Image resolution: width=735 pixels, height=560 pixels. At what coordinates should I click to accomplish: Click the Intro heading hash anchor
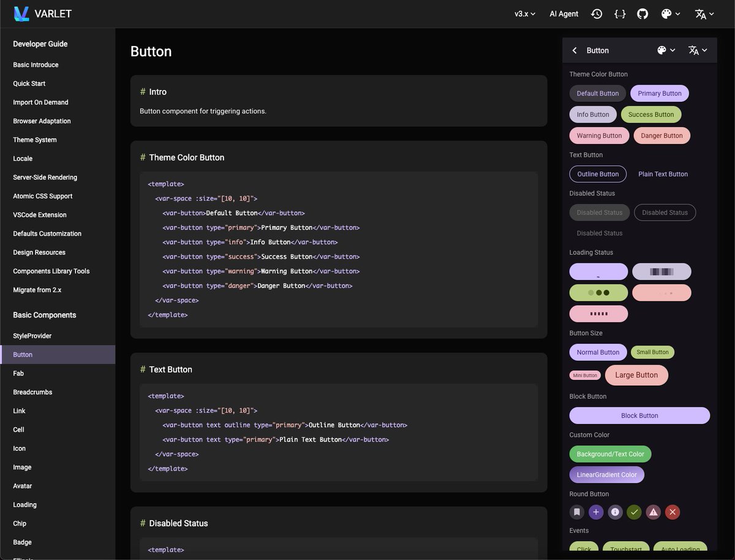(x=143, y=92)
